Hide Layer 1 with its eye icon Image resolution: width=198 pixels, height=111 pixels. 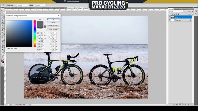click(169, 17)
